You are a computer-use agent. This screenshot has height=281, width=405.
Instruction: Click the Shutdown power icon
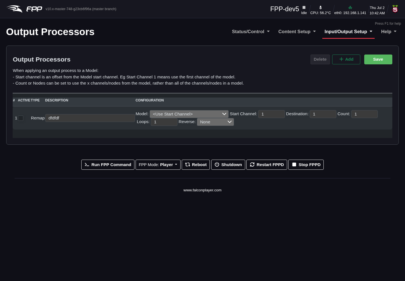point(217,165)
